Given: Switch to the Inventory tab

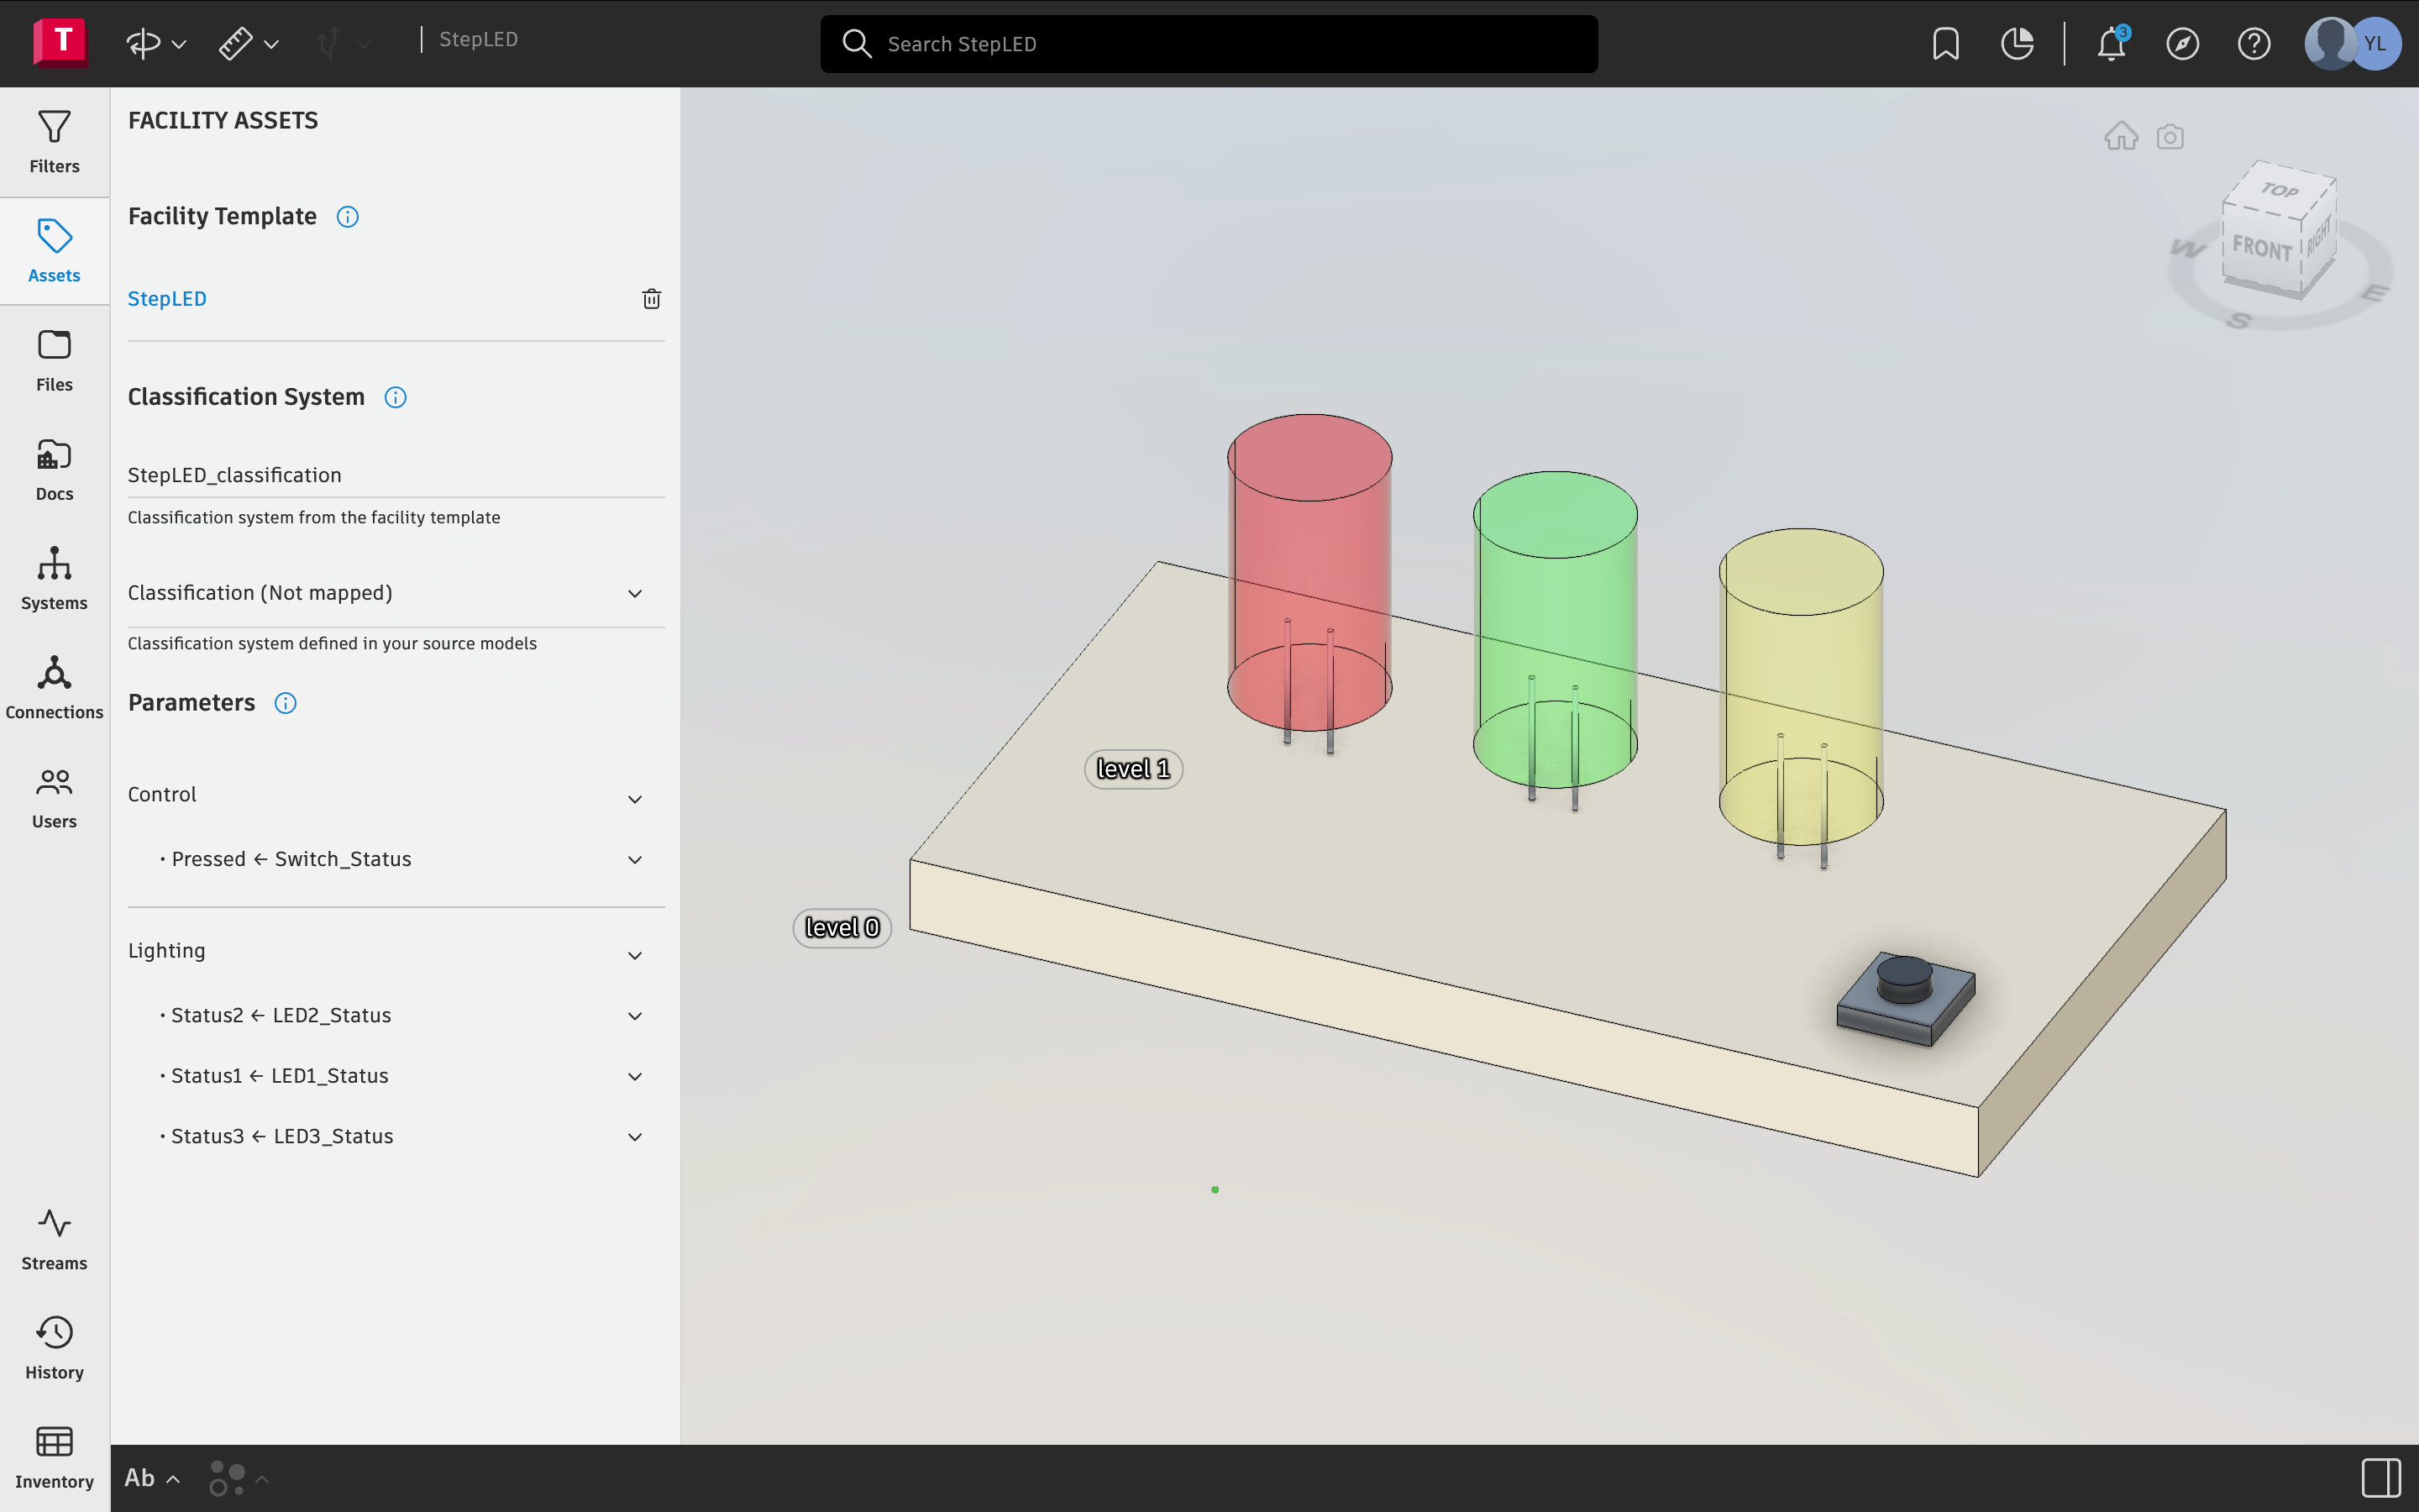Looking at the screenshot, I should coord(54,1457).
